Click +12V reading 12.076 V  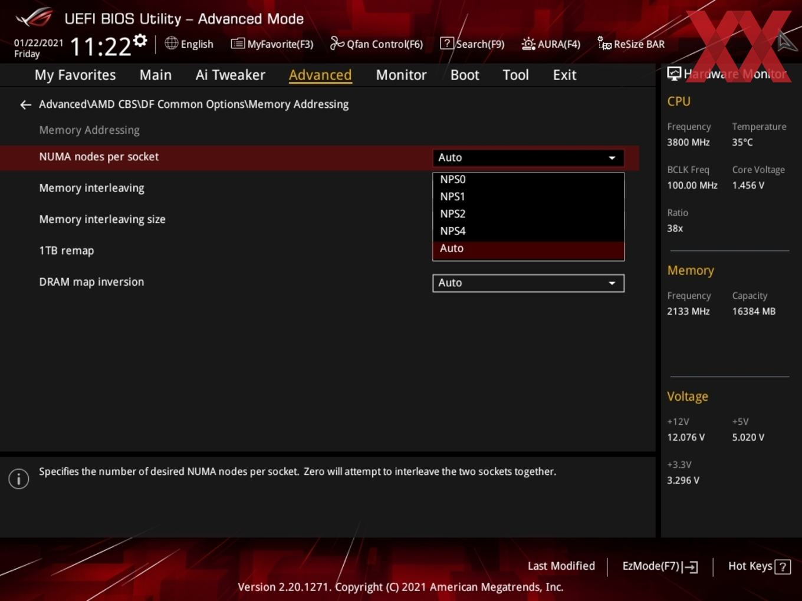pyautogui.click(x=686, y=437)
